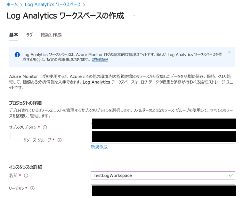Viewport: 243px width, 198px height.
Task: Select the 基本 tab
Action: (14, 35)
